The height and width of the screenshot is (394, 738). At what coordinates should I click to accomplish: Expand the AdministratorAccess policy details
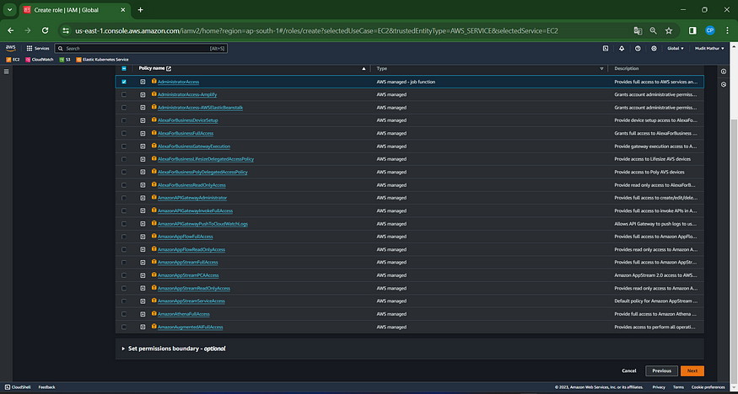pos(143,82)
